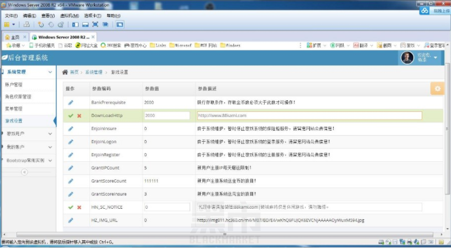451x248 pixels.
Task: Close the Windows Server 2008 R2 tab
Action: (x=93, y=37)
